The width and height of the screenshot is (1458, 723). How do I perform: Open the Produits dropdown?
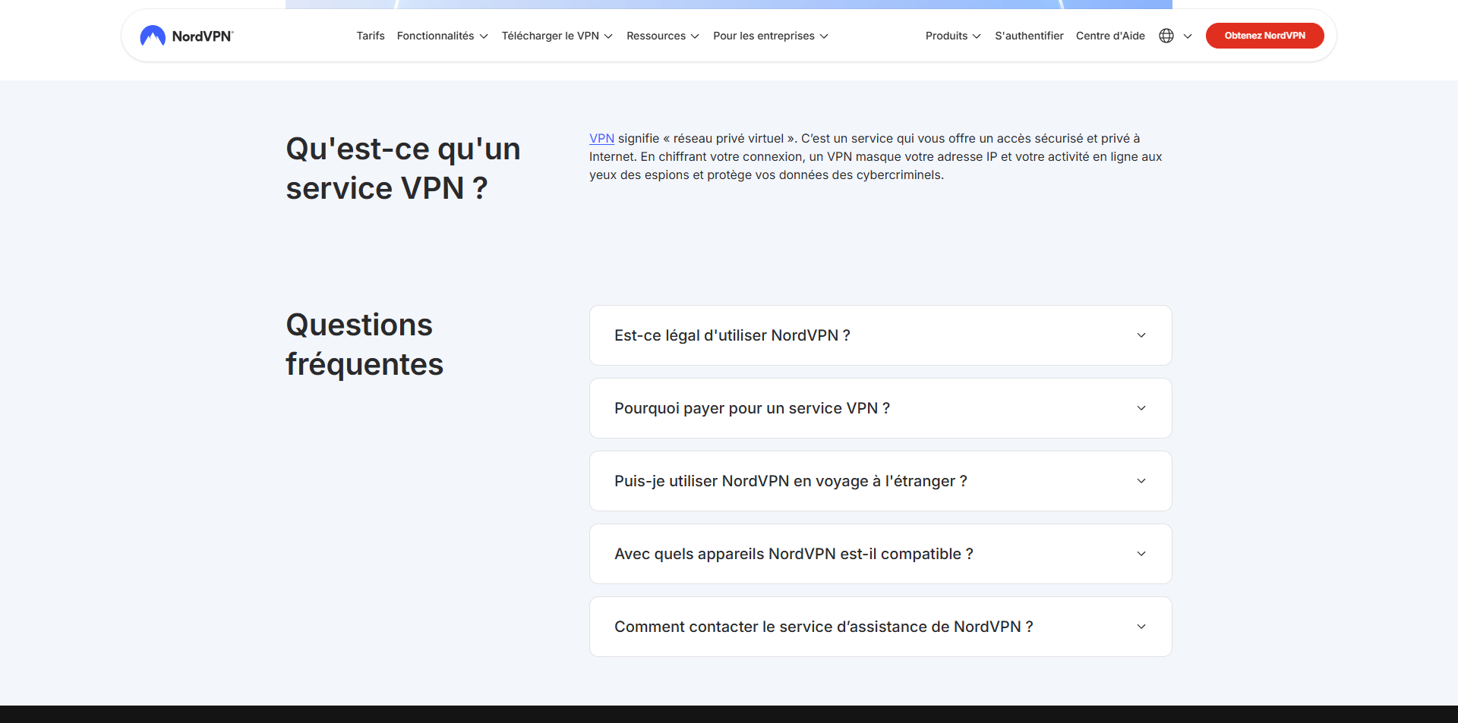(953, 36)
